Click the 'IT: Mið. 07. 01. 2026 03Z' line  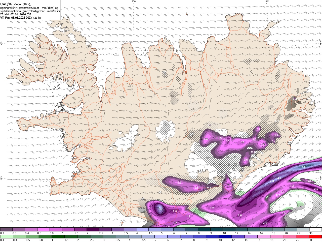click(16, 14)
